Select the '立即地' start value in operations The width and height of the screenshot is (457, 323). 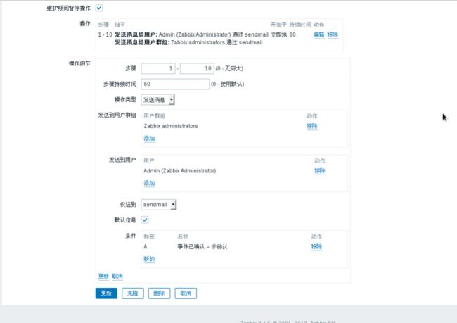pyautogui.click(x=278, y=34)
